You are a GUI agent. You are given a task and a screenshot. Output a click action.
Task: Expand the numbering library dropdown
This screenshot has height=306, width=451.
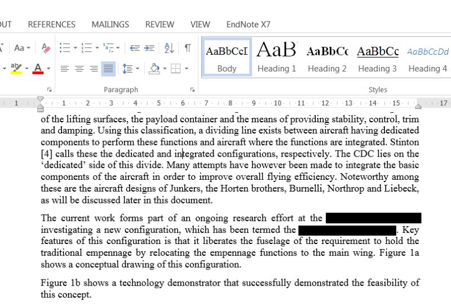(x=97, y=48)
